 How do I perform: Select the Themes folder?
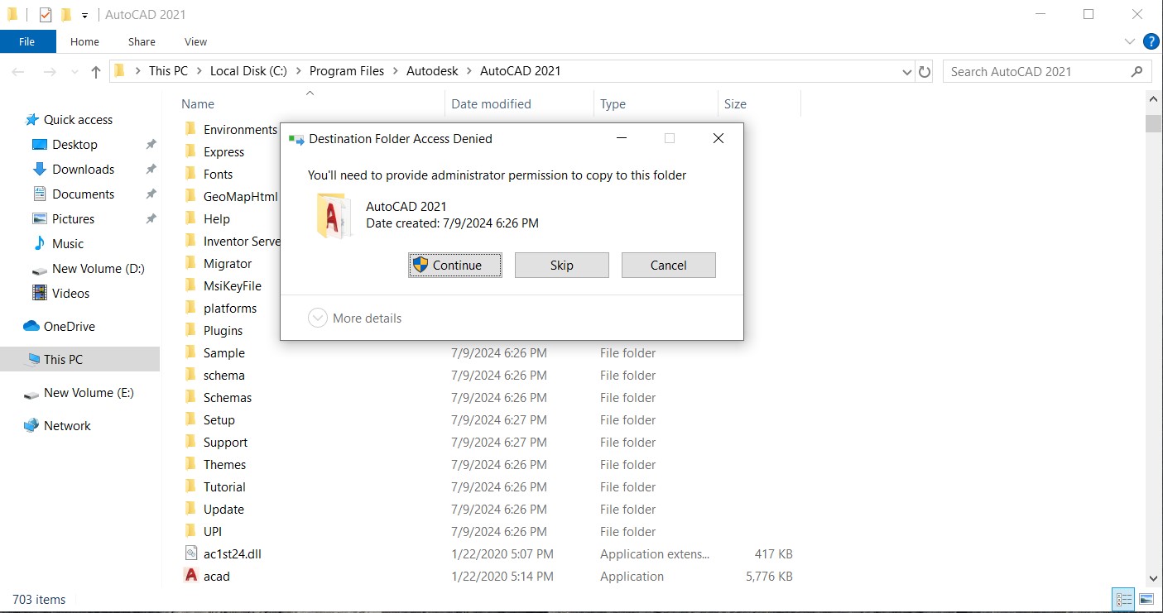click(x=224, y=465)
